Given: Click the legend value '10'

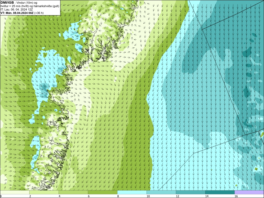Looking at the screenshot, I should pyautogui.click(x=148, y=196).
